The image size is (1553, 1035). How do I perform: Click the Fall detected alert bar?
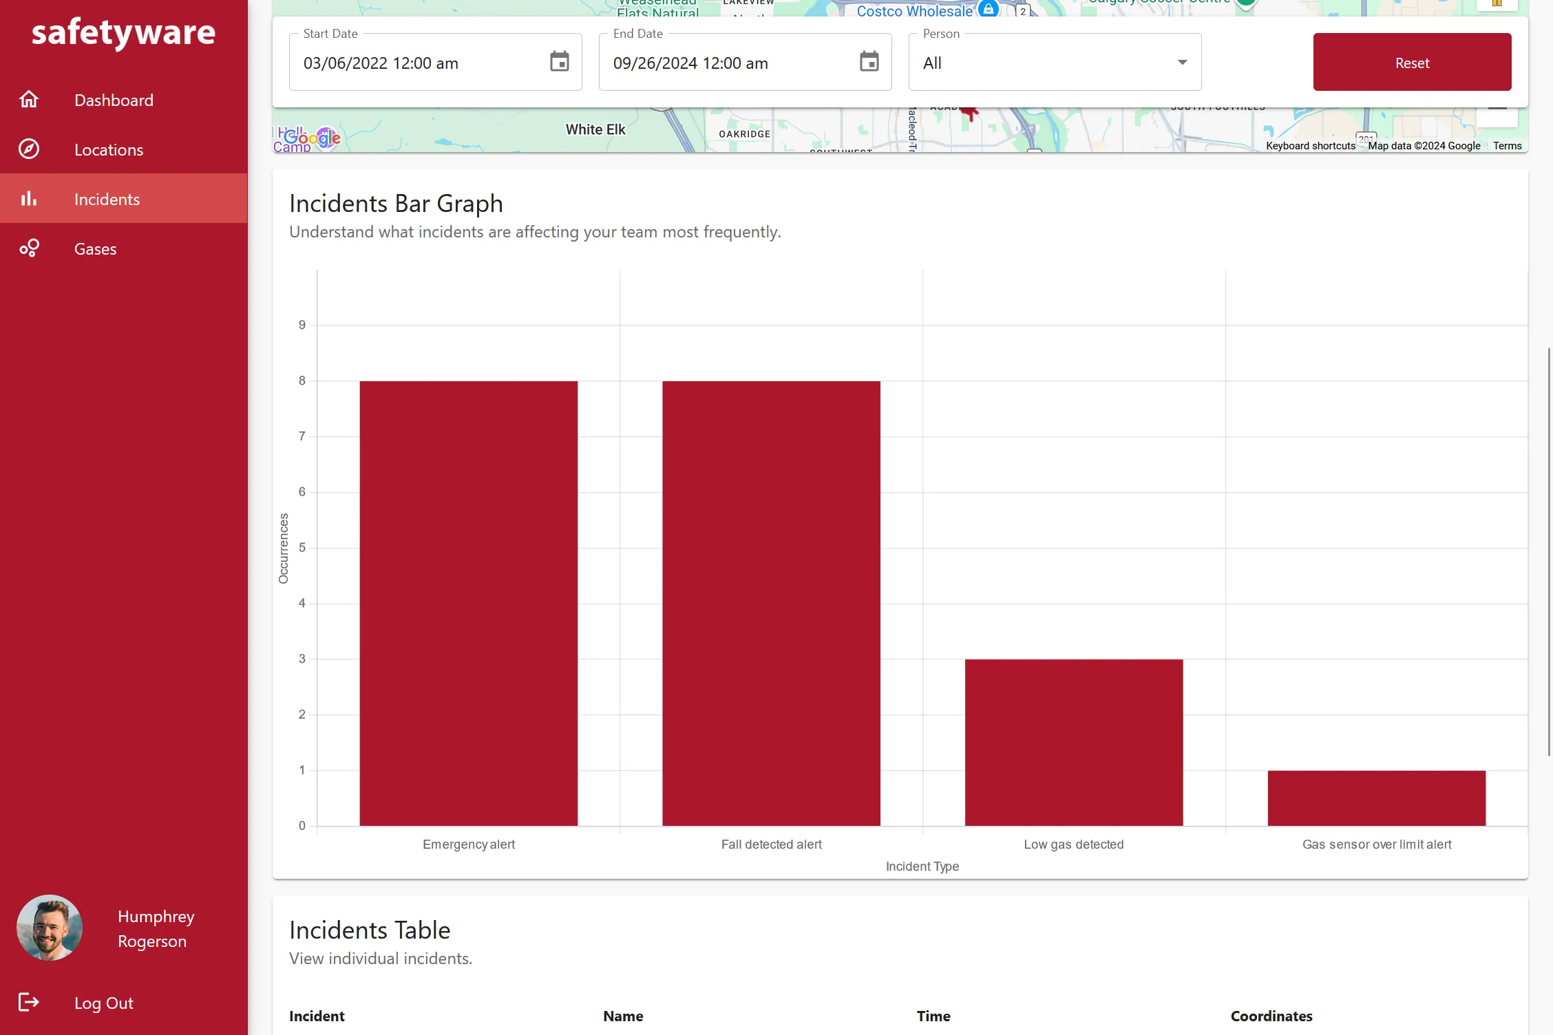coord(771,603)
